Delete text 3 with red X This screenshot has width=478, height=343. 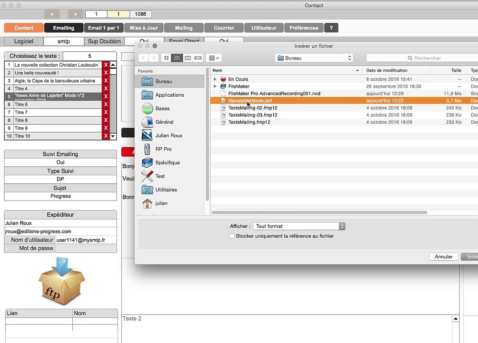click(106, 81)
